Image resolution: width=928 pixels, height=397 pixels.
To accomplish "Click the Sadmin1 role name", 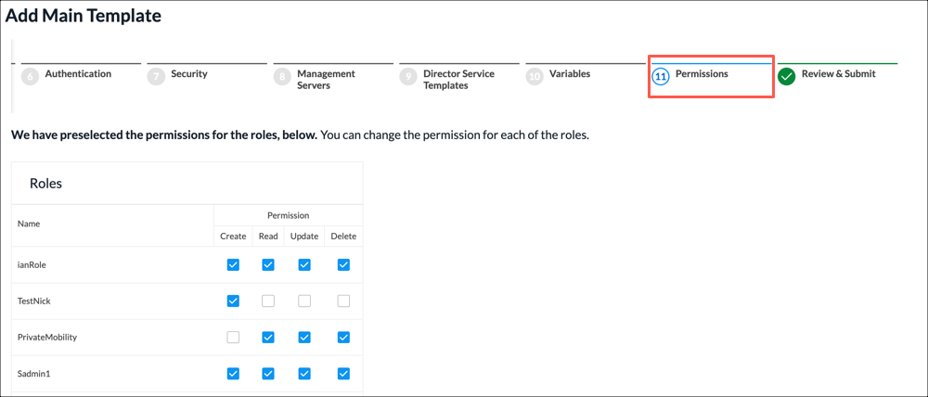I will coord(33,374).
